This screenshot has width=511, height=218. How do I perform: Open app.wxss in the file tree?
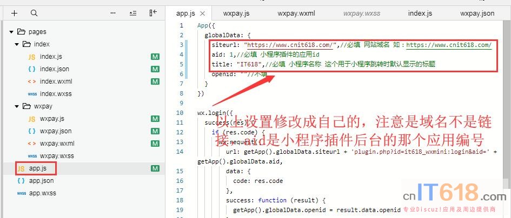coord(43,193)
